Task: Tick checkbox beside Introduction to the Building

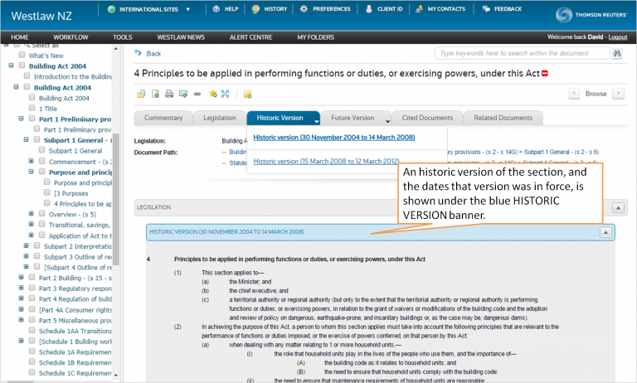Action: point(27,76)
